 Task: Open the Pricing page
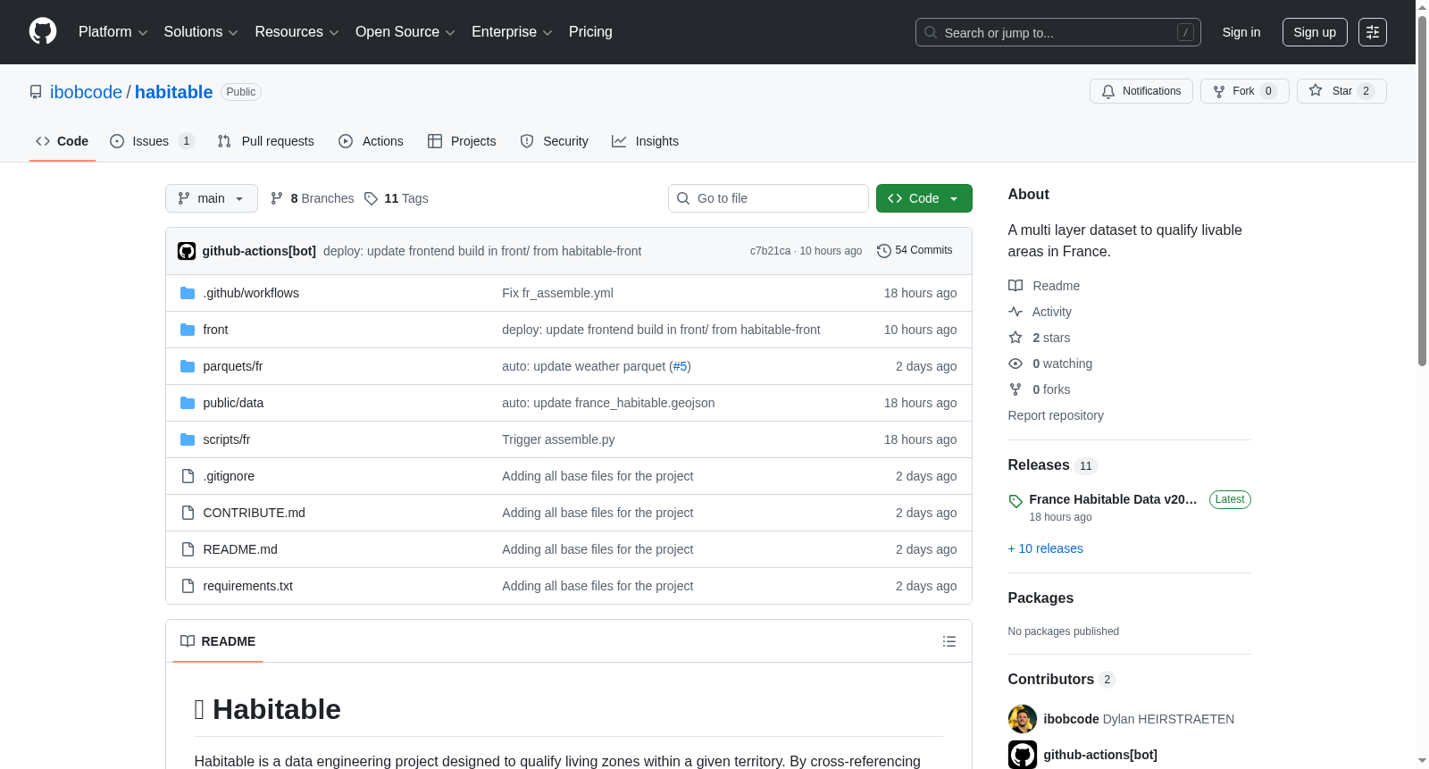[590, 32]
